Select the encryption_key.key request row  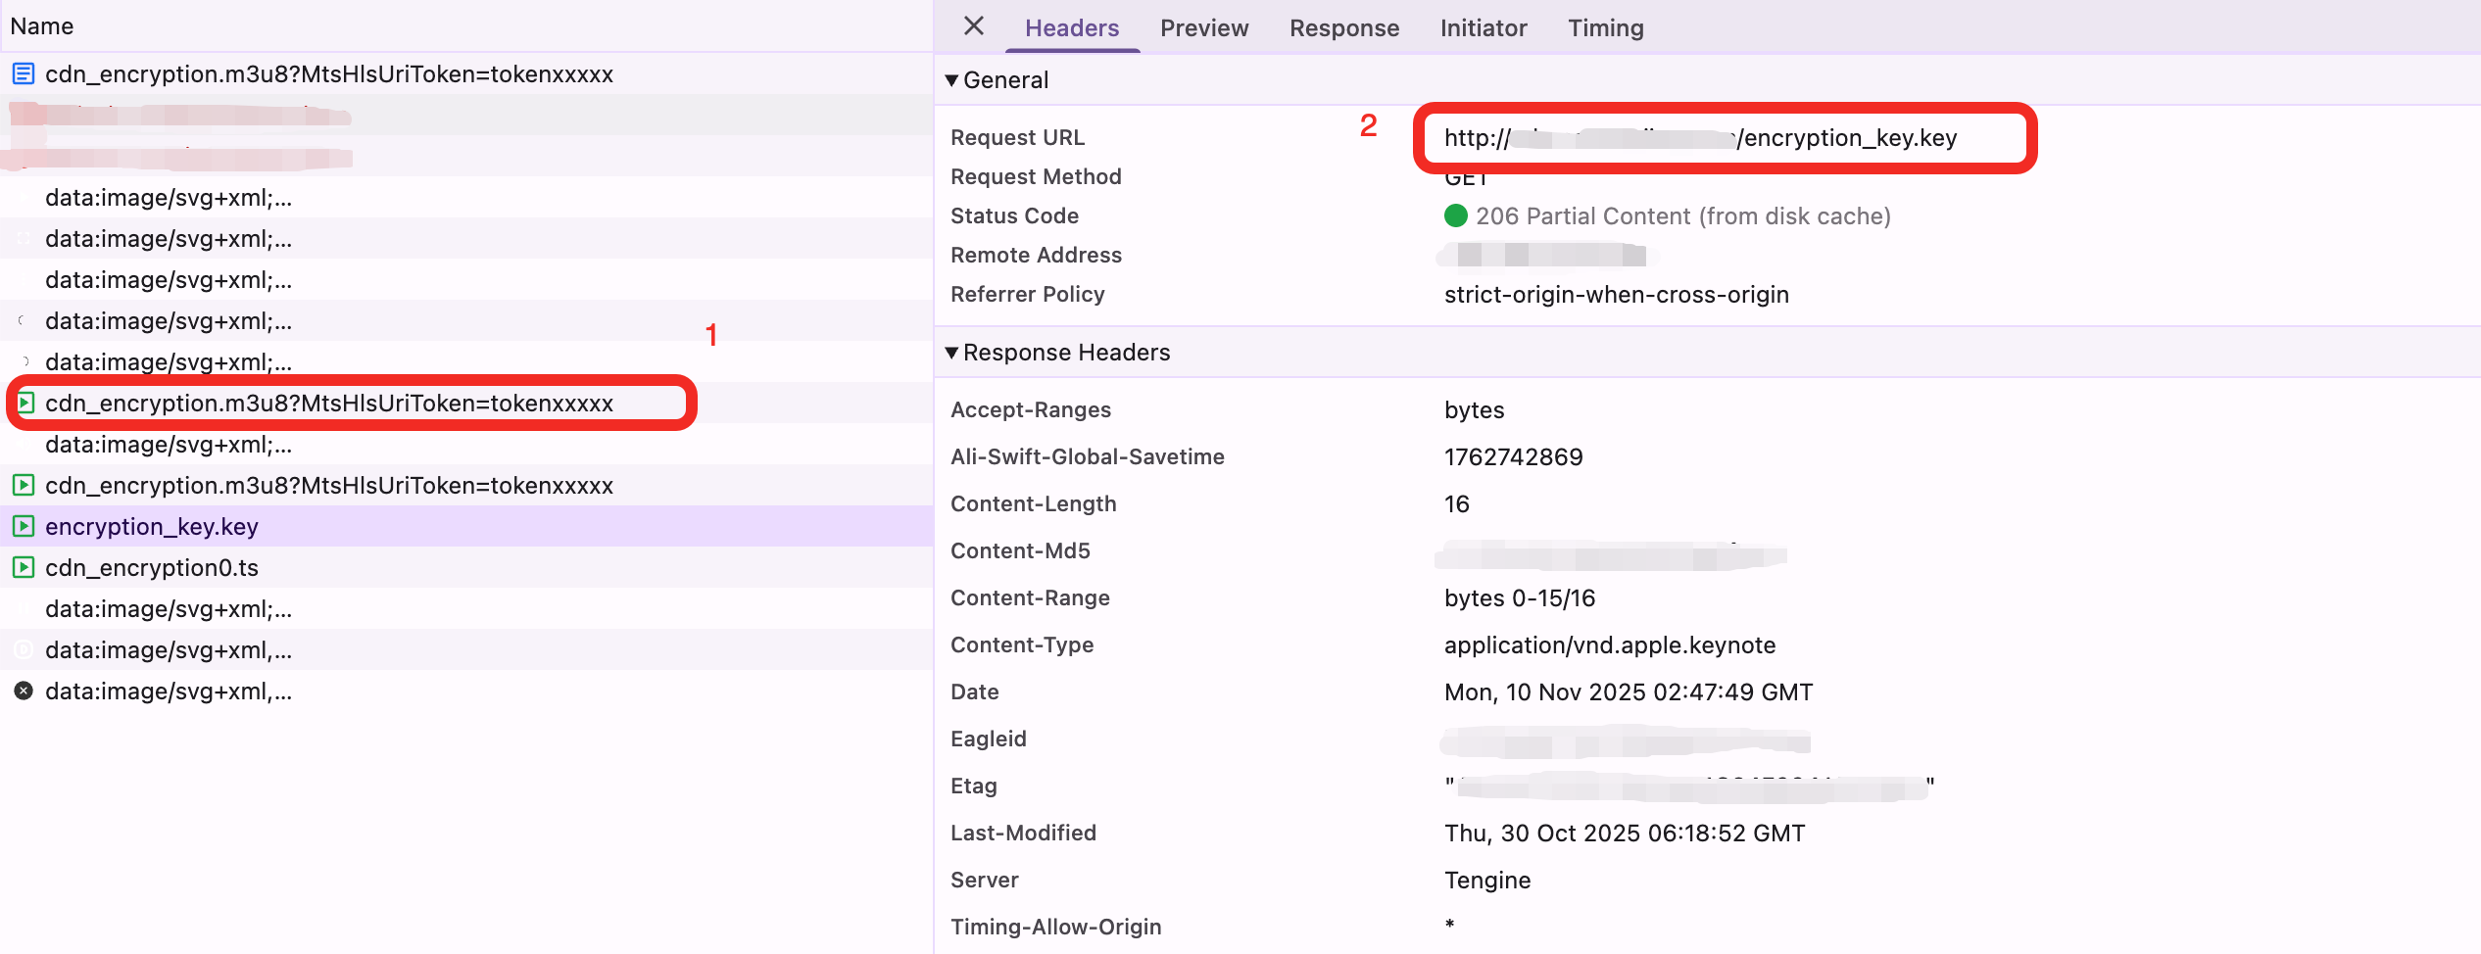point(152,527)
